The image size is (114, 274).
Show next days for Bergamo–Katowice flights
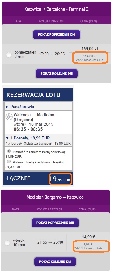coord(55,262)
